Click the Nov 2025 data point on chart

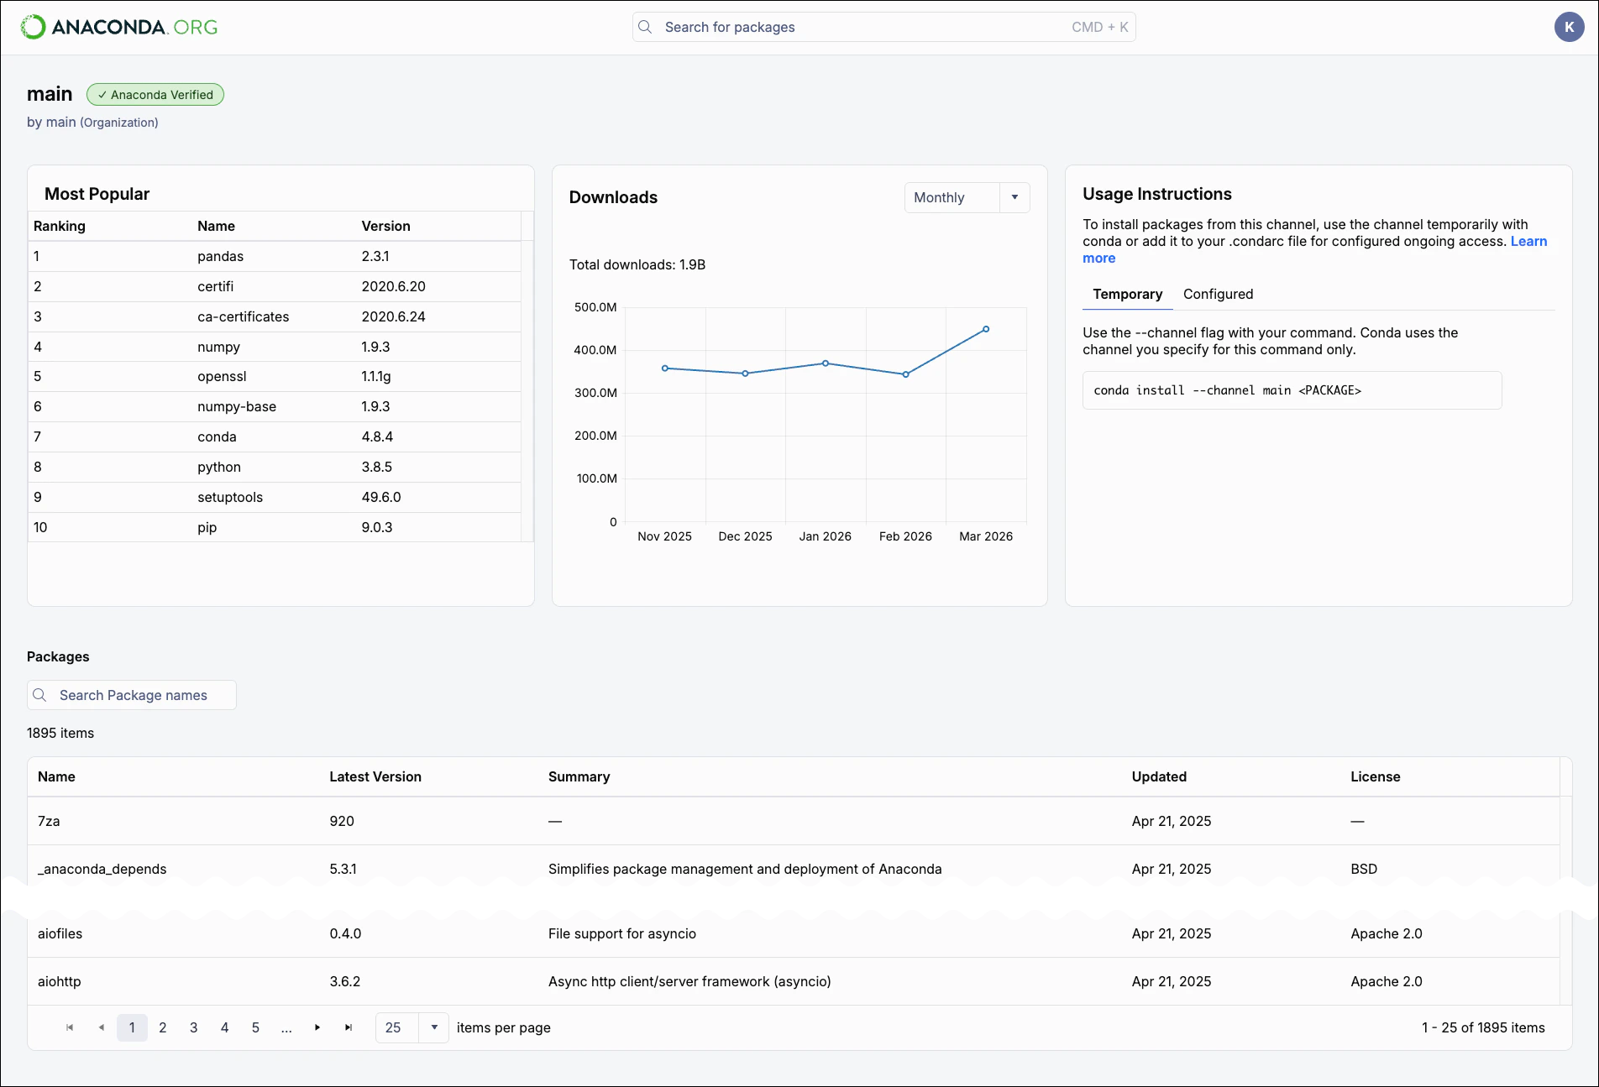665,368
